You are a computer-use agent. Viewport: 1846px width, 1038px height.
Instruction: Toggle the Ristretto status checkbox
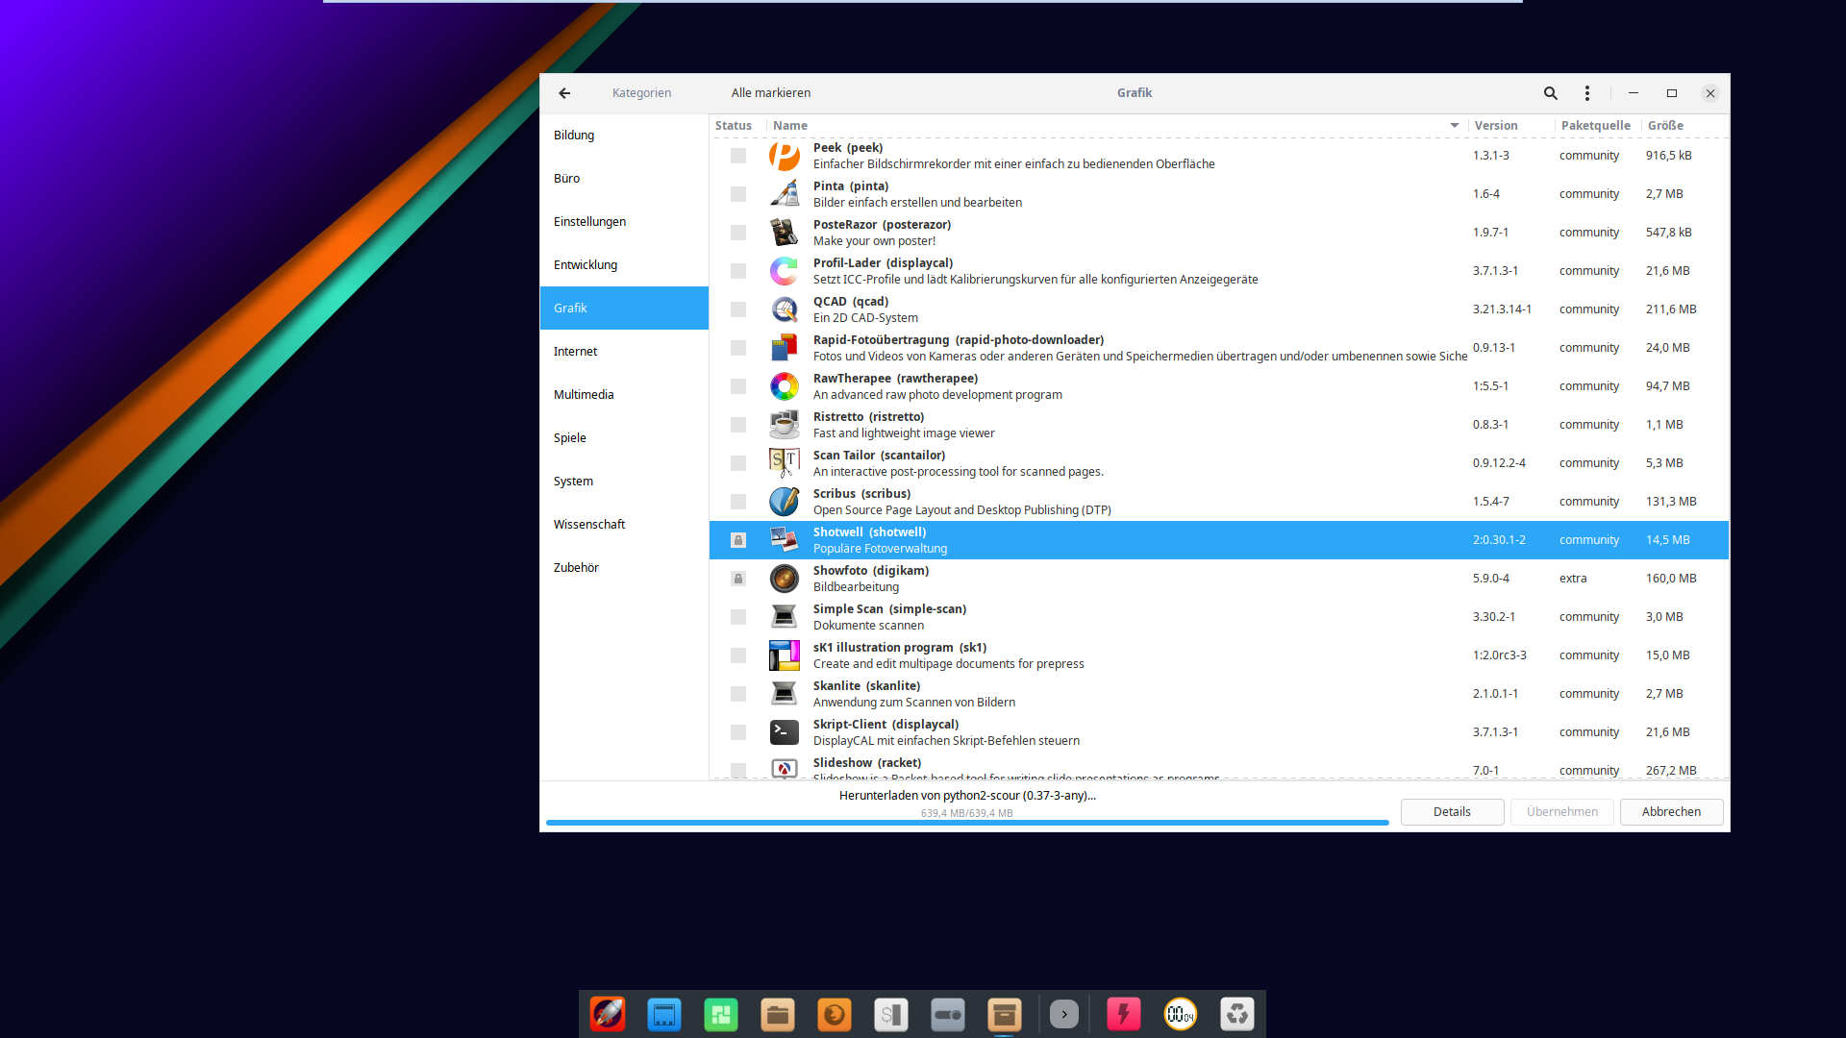[x=738, y=425]
